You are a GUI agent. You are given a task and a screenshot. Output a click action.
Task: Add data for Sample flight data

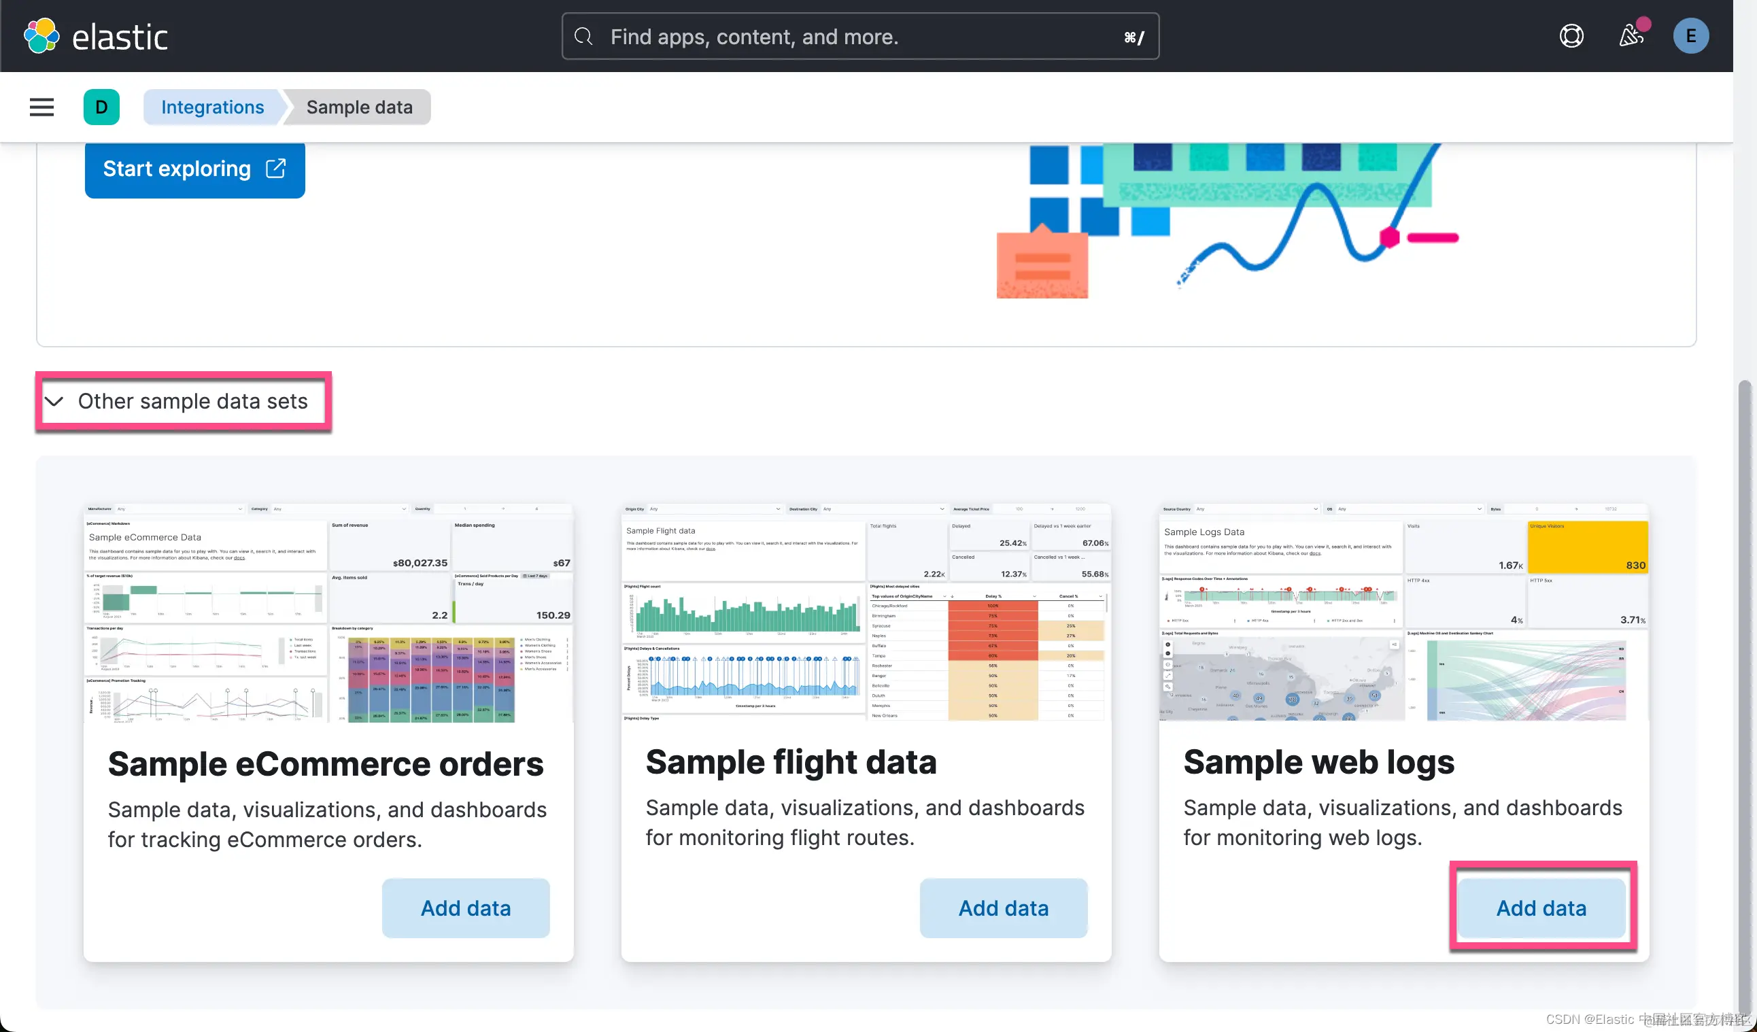point(1004,908)
